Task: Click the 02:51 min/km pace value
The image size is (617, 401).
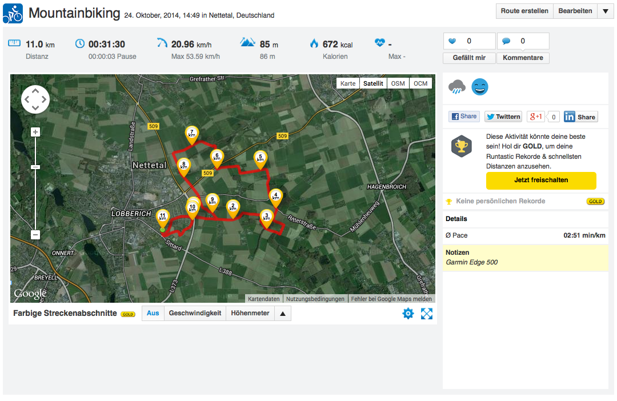Action: [584, 235]
